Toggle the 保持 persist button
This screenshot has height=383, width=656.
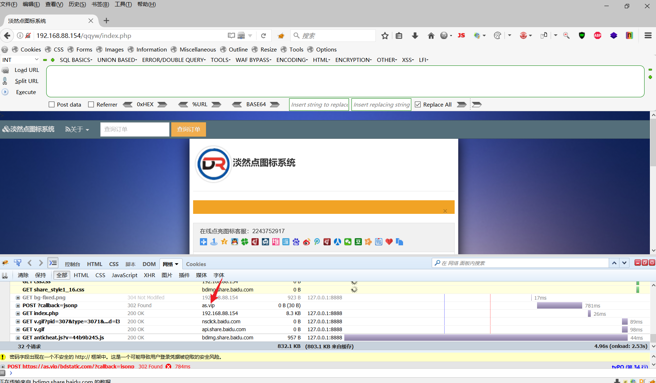pyautogui.click(x=40, y=275)
